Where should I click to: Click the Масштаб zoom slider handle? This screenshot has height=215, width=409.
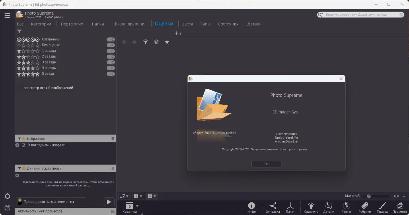pos(369,196)
